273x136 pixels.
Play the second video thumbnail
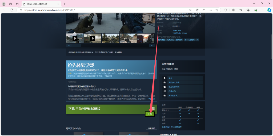click(x=93, y=38)
